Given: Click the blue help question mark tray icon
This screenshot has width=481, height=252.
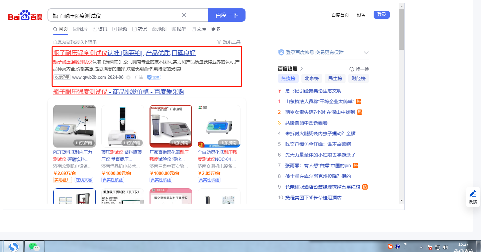Looking at the screenshot, I should click(x=398, y=246).
